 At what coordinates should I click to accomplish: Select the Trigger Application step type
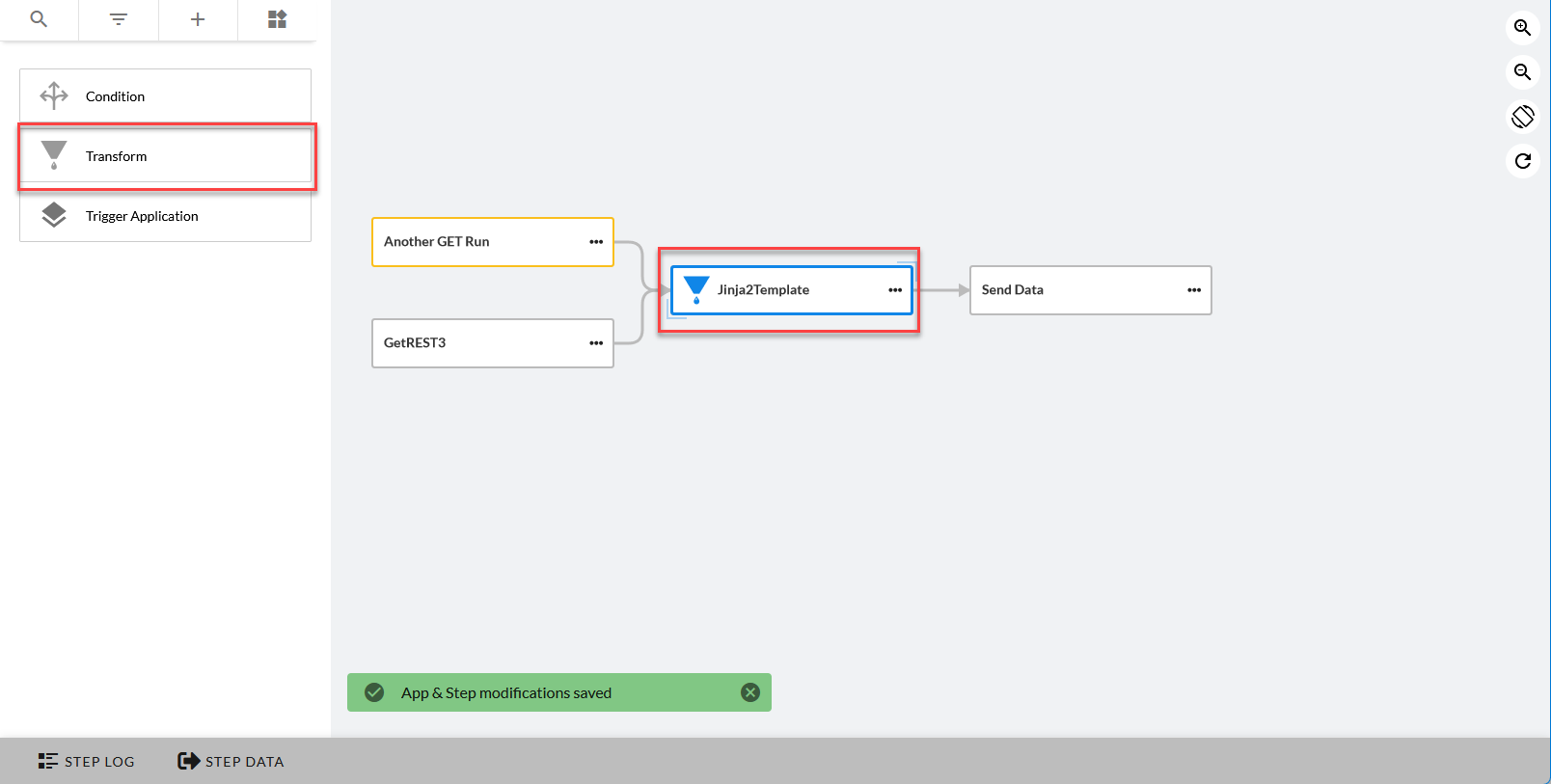pos(165,216)
